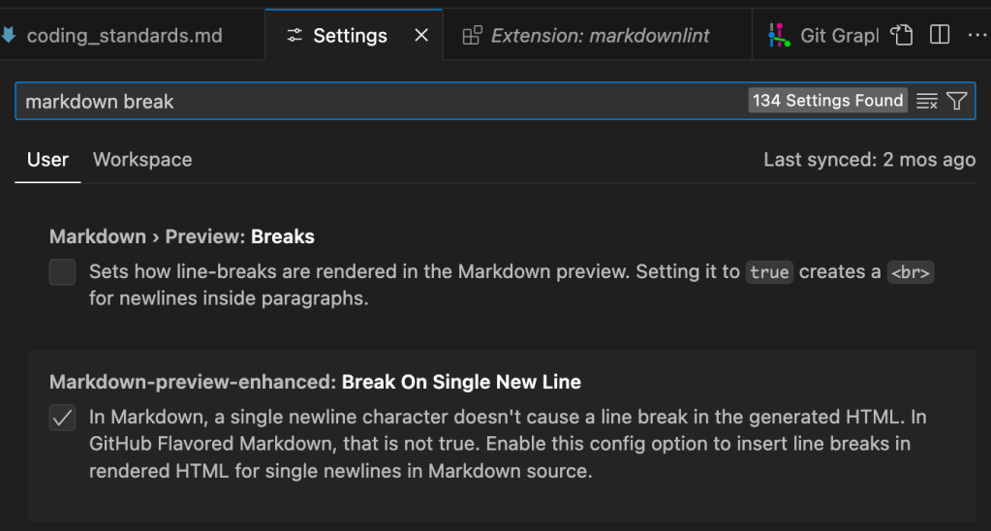
Task: Close the Settings tab
Action: (x=421, y=36)
